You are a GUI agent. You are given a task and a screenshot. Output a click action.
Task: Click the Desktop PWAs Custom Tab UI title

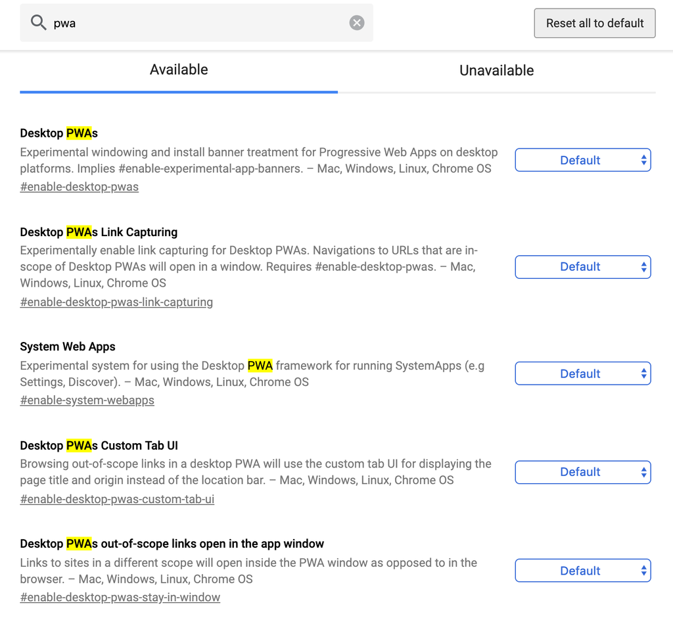click(99, 445)
